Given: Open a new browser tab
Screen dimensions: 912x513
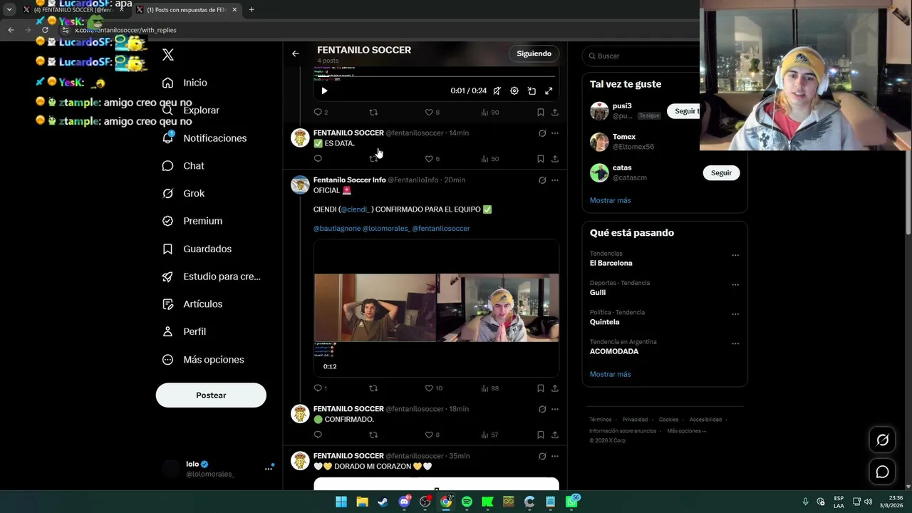Looking at the screenshot, I should 252,10.
